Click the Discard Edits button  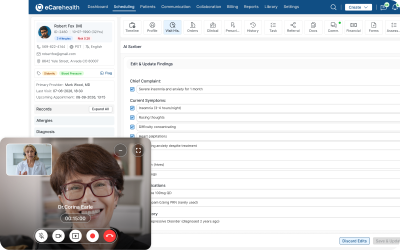point(354,241)
